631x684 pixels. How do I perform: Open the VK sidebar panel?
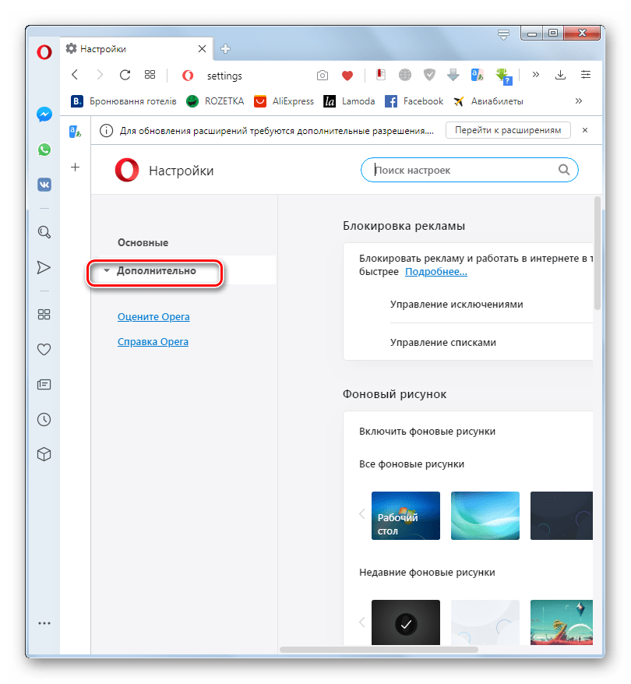point(44,185)
